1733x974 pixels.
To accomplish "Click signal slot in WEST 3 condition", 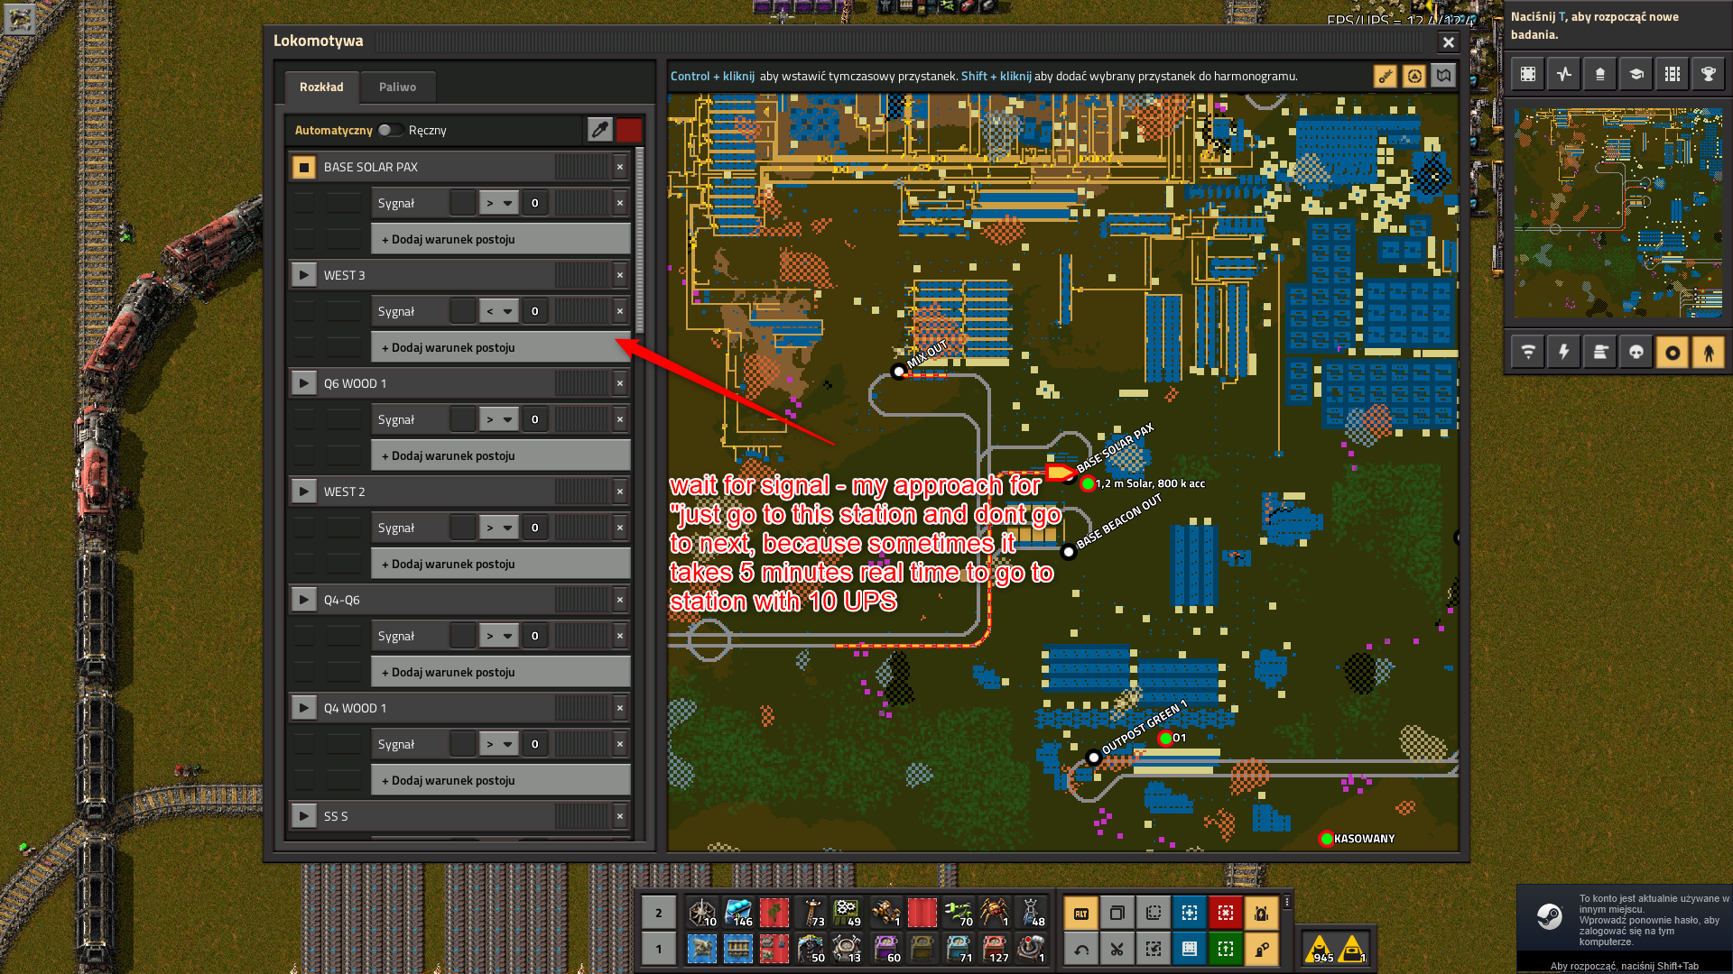I will click(463, 311).
